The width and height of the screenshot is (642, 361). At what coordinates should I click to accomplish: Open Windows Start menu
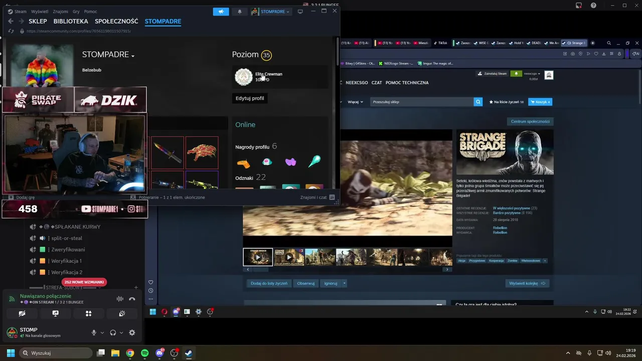coord(11,353)
